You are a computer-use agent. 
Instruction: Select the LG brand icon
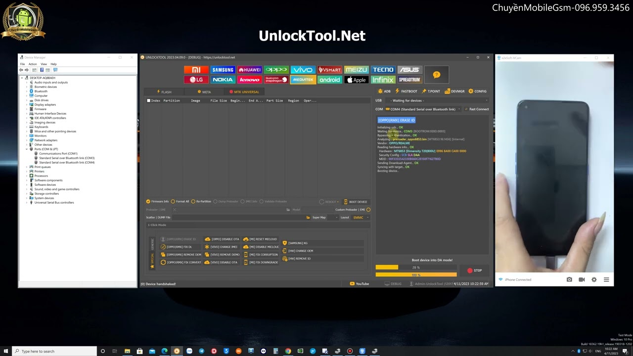196,80
